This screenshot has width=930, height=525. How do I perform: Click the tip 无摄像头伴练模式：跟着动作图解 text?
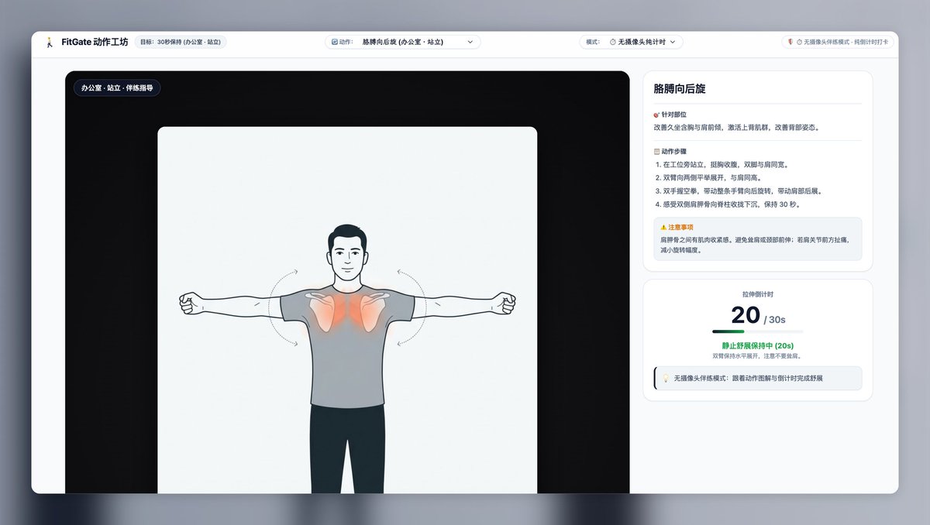(748, 379)
